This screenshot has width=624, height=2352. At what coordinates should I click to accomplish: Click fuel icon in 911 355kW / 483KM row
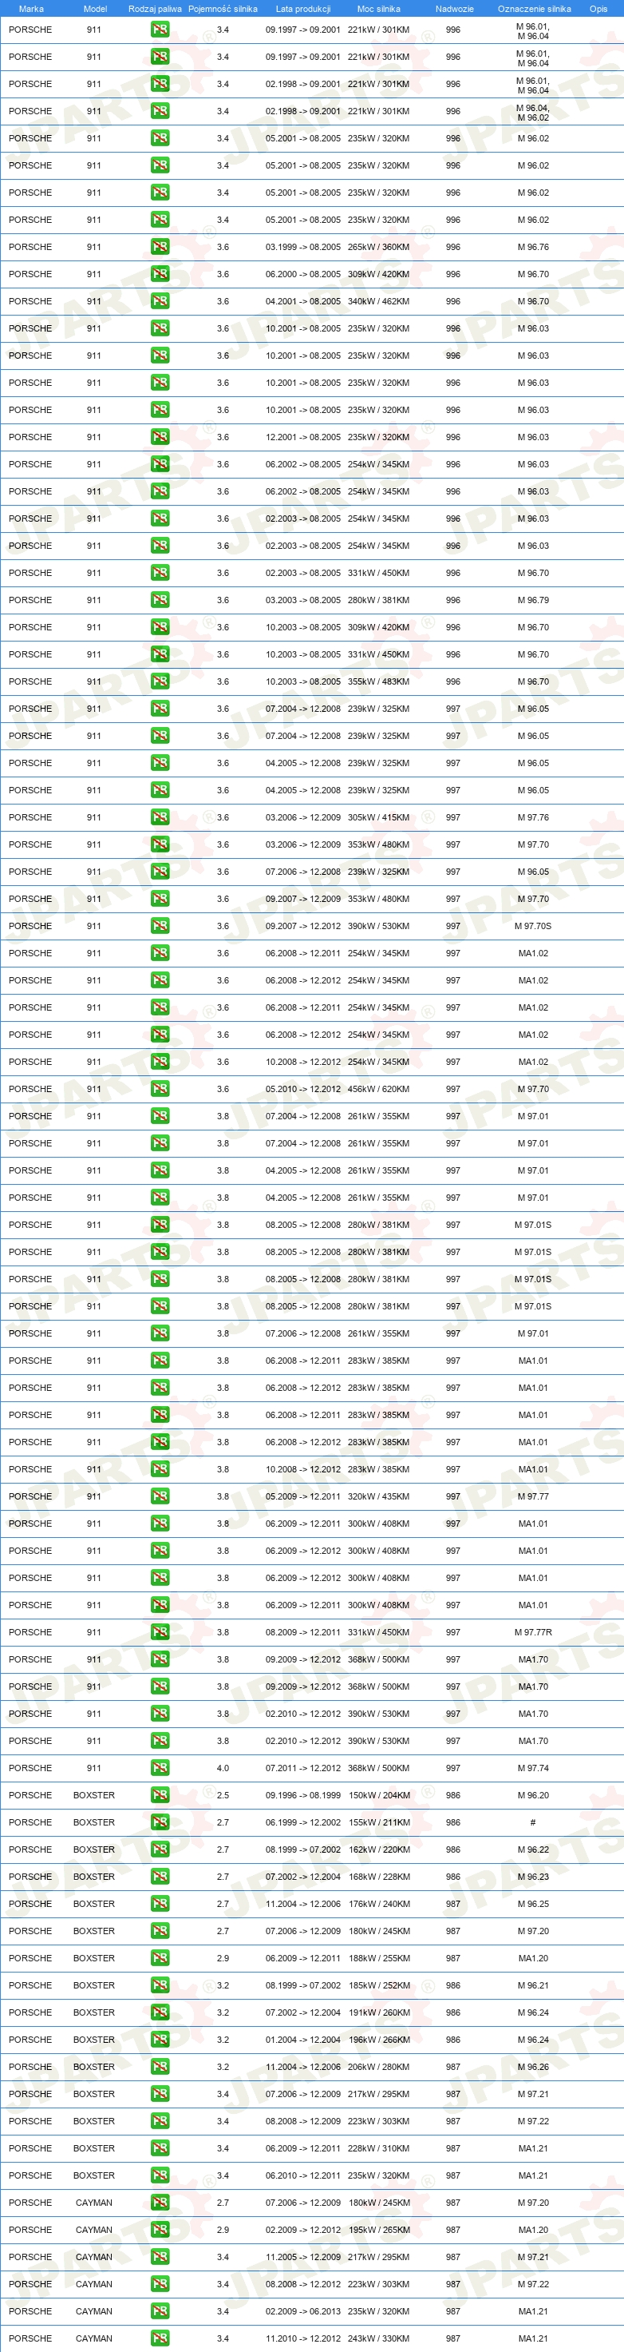click(x=160, y=681)
